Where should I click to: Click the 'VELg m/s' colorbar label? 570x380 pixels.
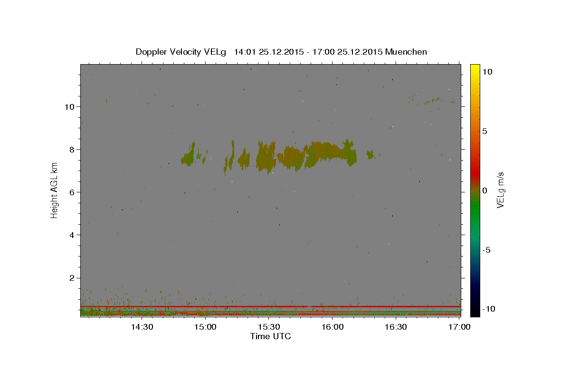click(500, 190)
